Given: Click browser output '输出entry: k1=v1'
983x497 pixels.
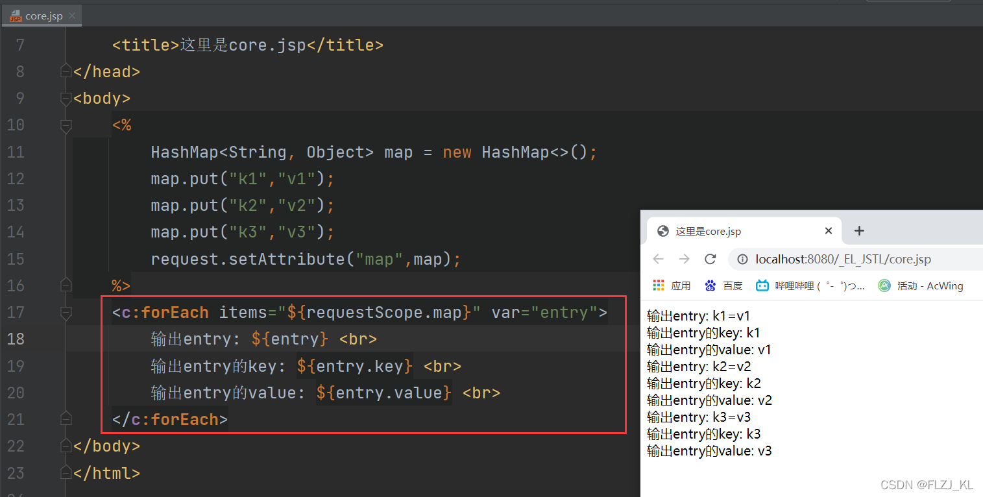Looking at the screenshot, I should (x=699, y=317).
